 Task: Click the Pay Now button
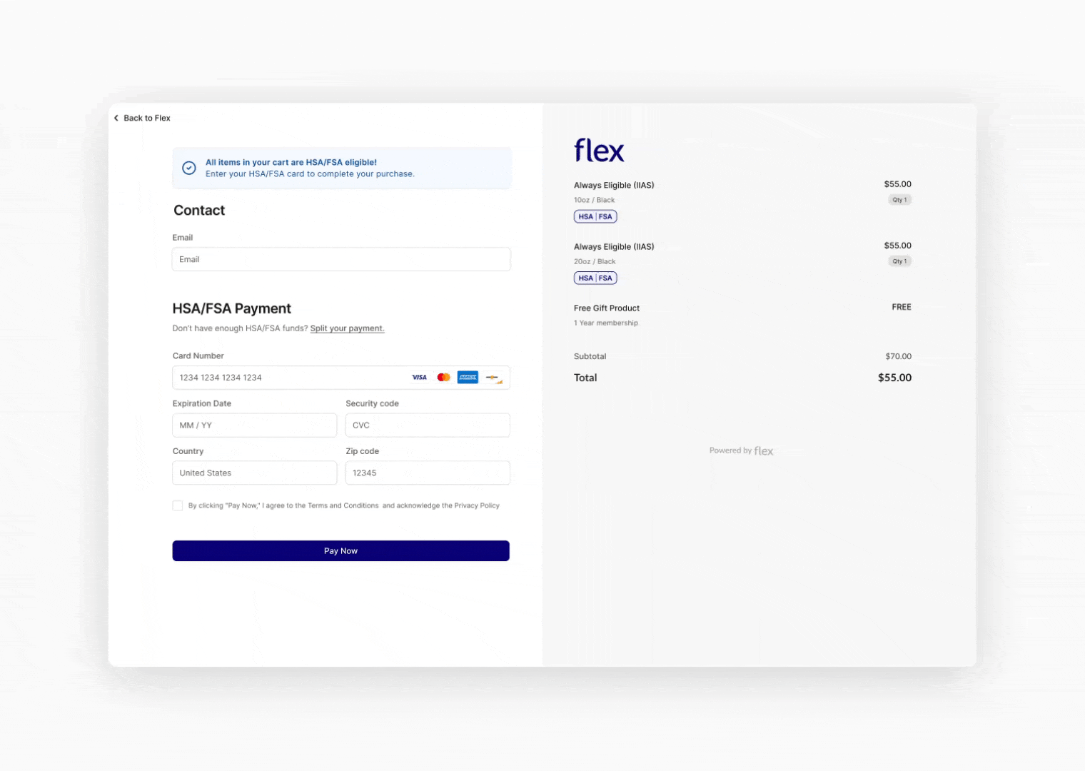point(341,551)
